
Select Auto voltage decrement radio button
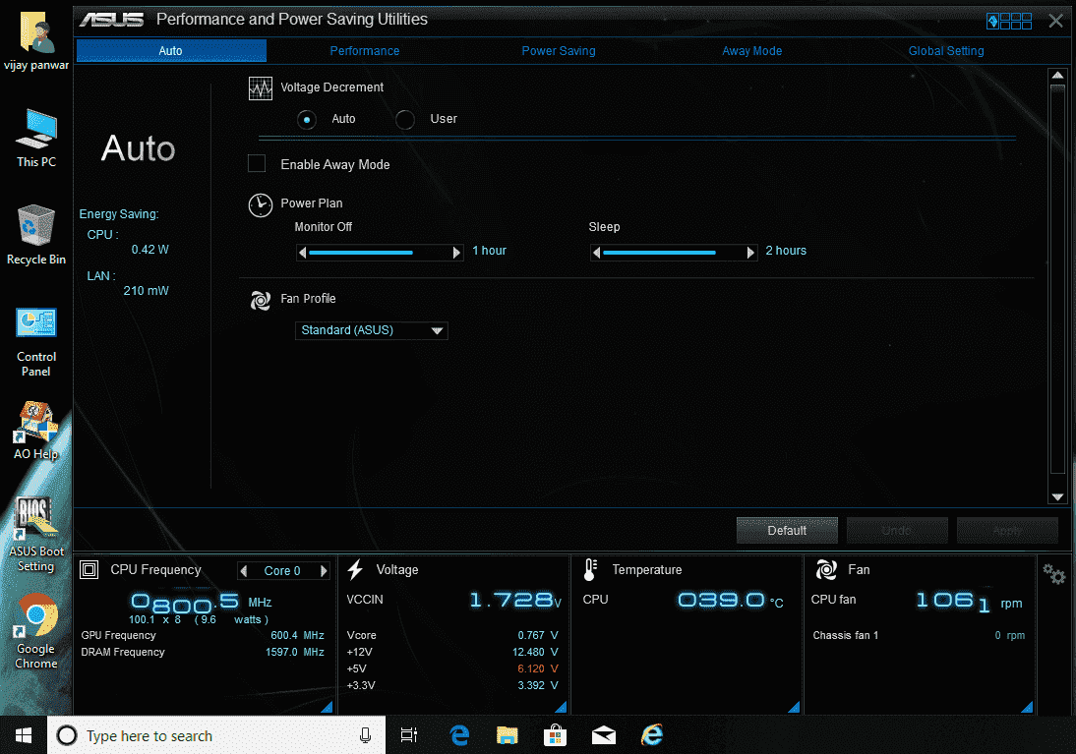pyautogui.click(x=307, y=120)
